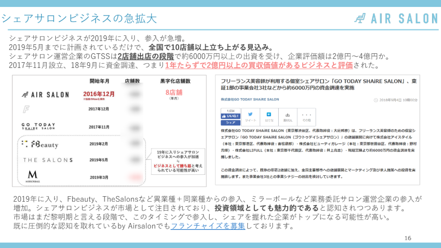Screen dimensions: 441x248
Task: Click the underlined 2店舗出店の段階 text
Action: click(x=146, y=56)
